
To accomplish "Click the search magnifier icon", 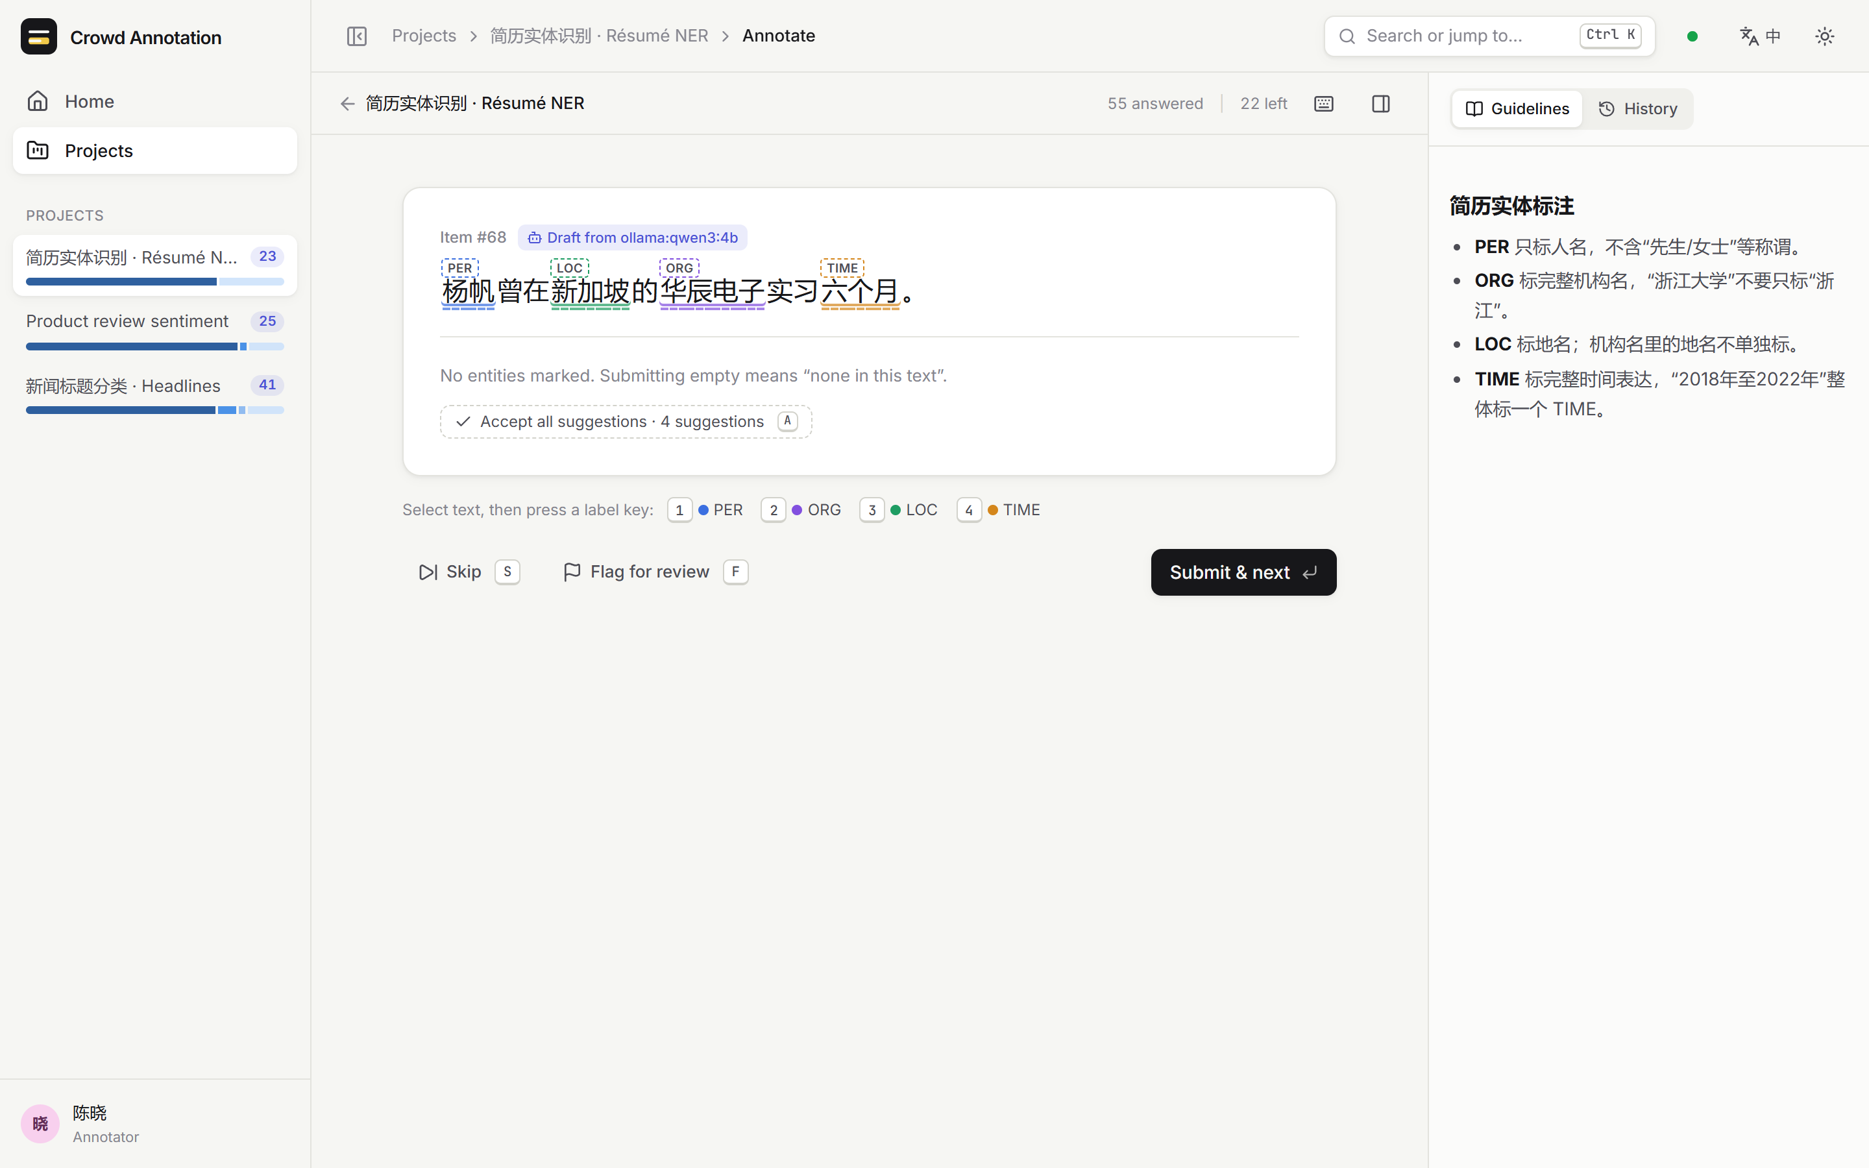I will (1347, 36).
